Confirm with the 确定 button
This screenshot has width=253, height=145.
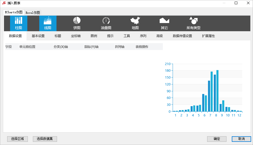(217, 139)
